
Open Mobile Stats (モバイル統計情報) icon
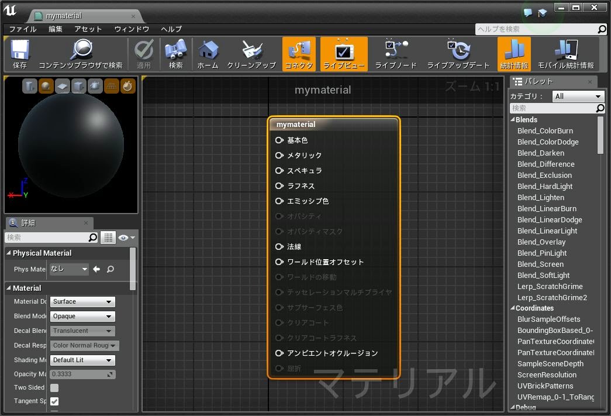coord(565,51)
